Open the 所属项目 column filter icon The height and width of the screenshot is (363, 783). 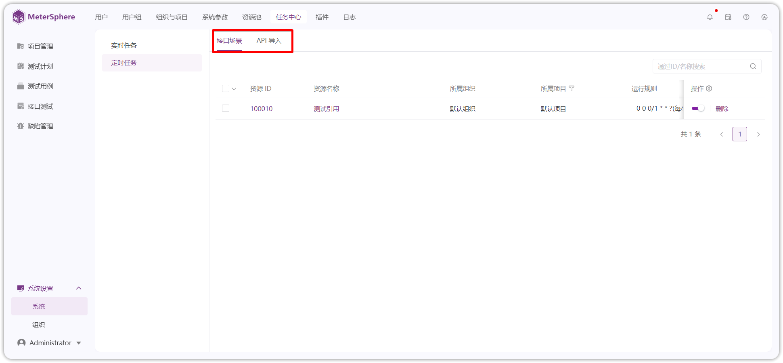coord(572,88)
